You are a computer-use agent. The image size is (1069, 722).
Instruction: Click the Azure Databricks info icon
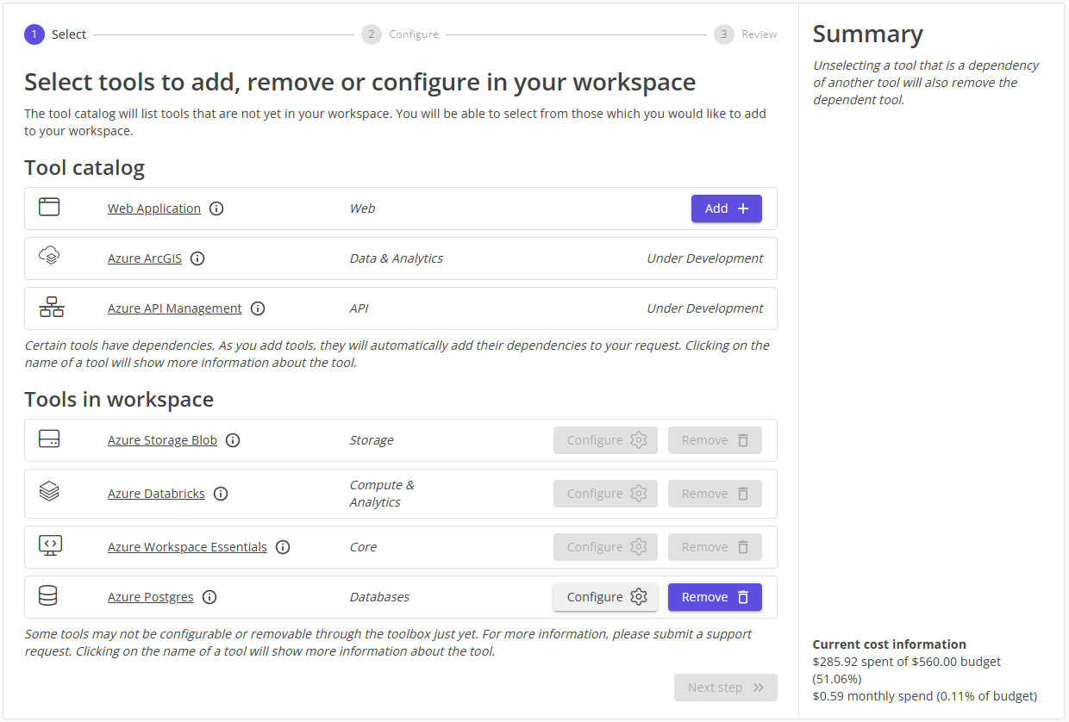tap(221, 494)
